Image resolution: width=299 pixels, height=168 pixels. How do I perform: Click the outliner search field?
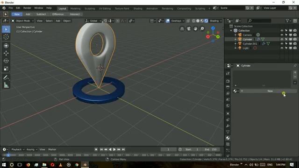point(259,21)
